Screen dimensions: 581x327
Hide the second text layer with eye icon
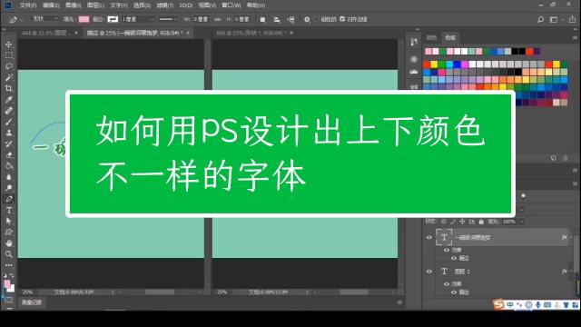pos(429,272)
